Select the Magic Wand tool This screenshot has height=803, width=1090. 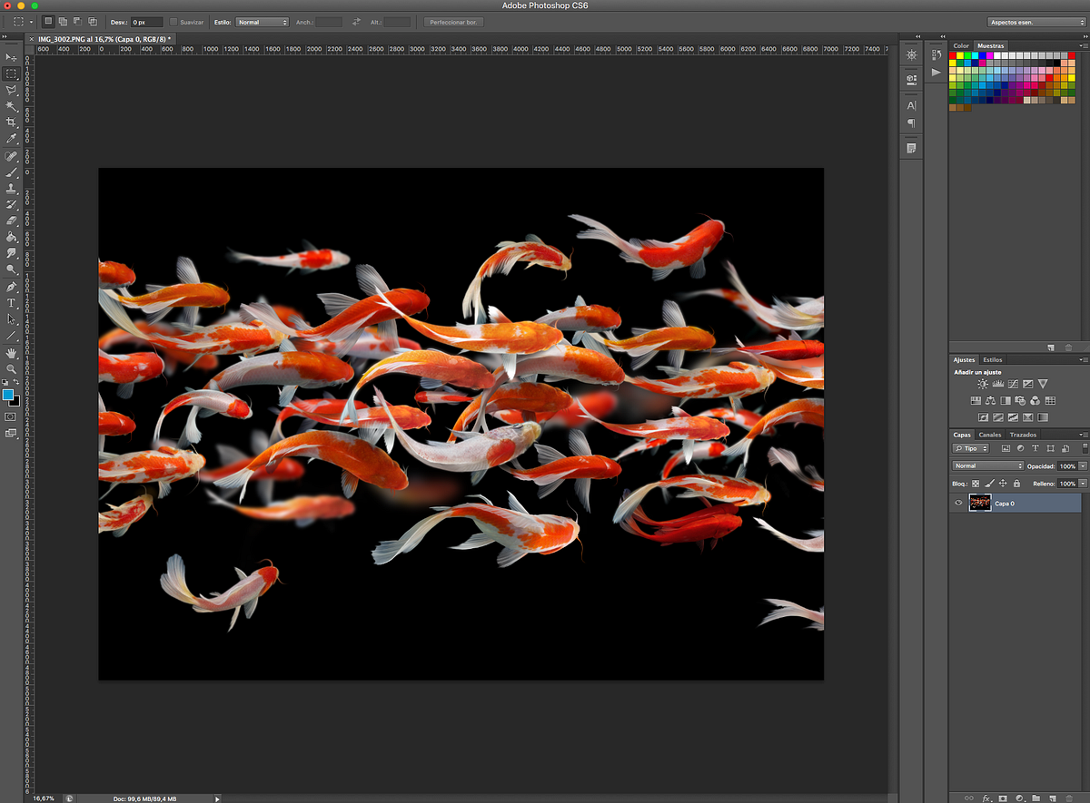pos(12,106)
